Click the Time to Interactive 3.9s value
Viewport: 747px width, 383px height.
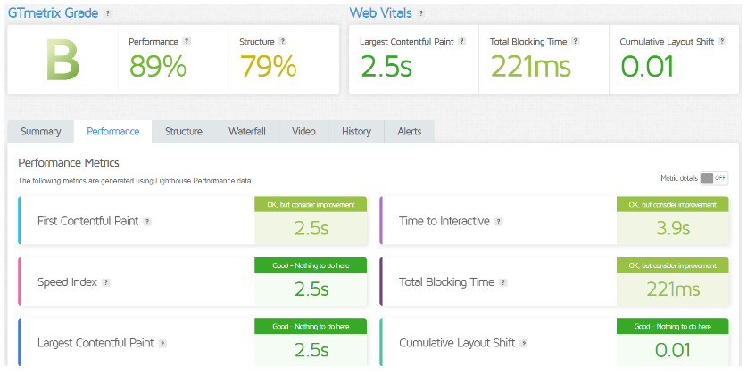pos(673,228)
